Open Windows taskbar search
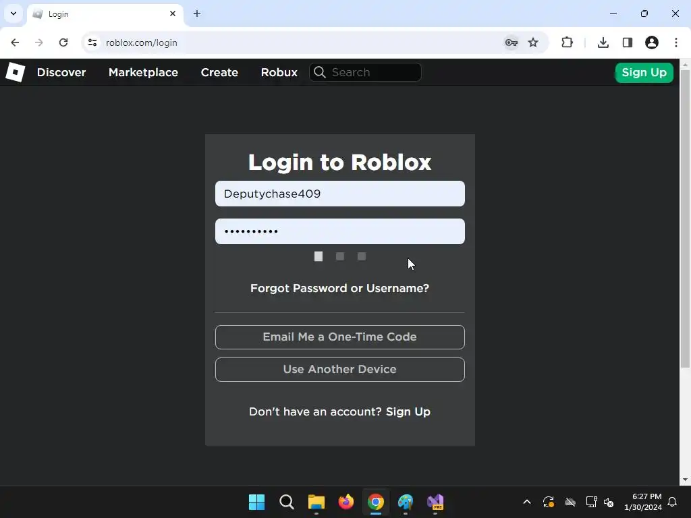The height and width of the screenshot is (518, 691). (x=286, y=502)
